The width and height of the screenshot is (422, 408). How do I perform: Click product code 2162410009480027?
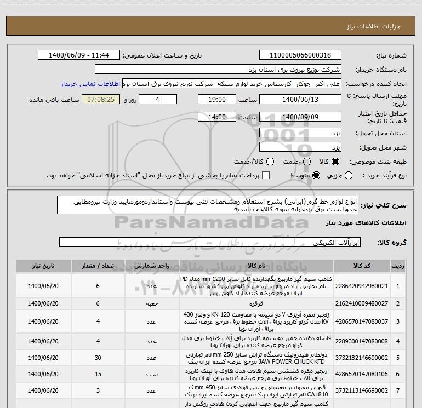point(362,303)
